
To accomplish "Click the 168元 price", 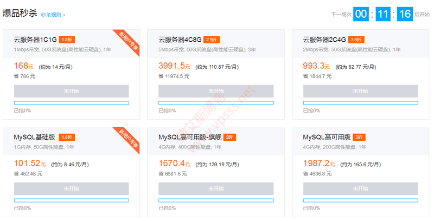I will click(x=23, y=66).
